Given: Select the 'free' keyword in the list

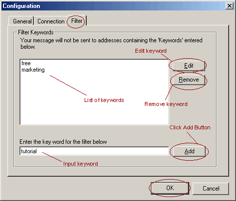Looking at the screenshot, I should 26,63.
